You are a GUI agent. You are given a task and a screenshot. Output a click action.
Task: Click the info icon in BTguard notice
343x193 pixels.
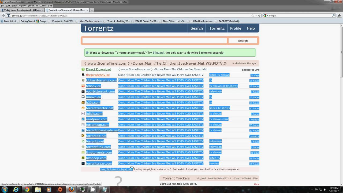coord(87,53)
